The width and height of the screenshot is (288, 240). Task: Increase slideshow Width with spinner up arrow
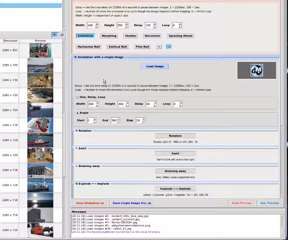click(96, 24)
